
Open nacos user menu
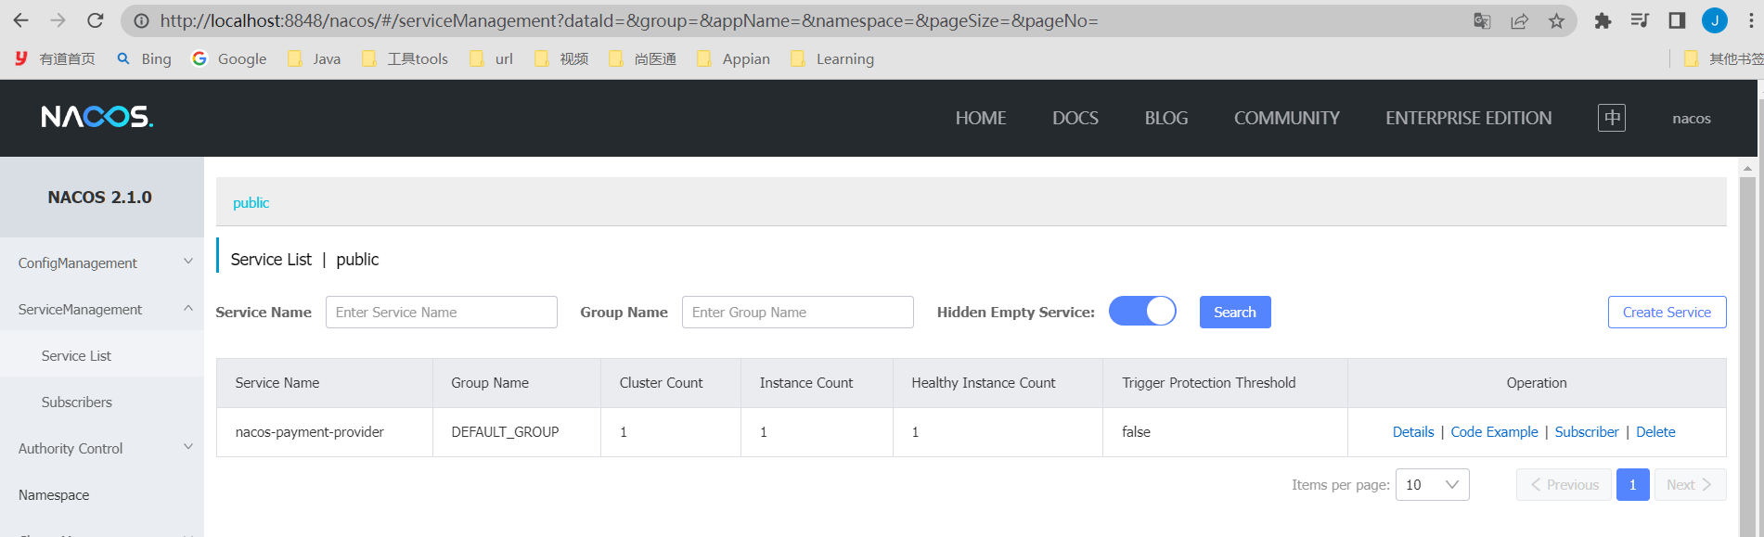pyautogui.click(x=1692, y=119)
